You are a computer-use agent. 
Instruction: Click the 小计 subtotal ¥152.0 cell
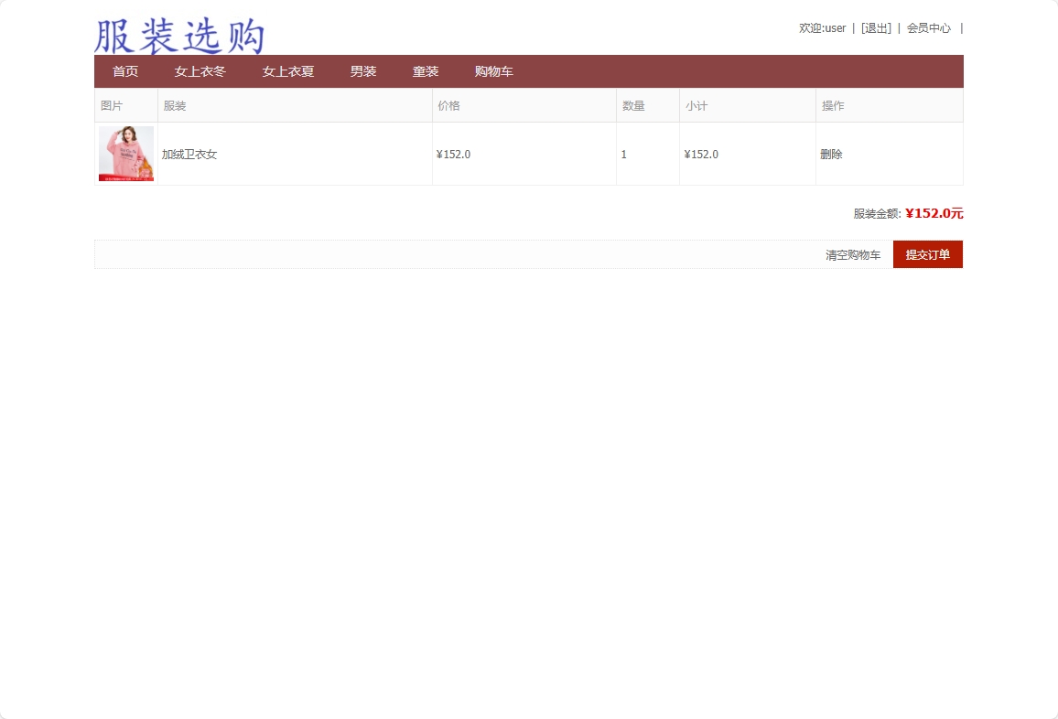tap(701, 154)
